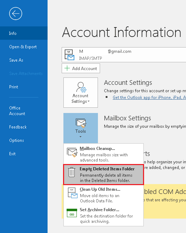Open the Info tab in sidebar
Viewport: 186px width, 233px height.
24,33
